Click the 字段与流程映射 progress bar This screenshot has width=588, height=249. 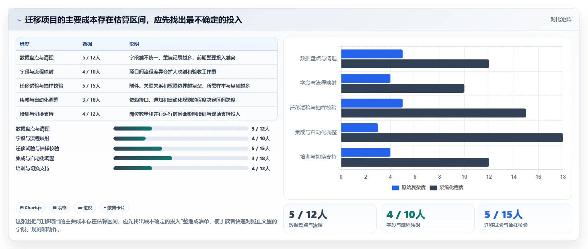[181, 139]
